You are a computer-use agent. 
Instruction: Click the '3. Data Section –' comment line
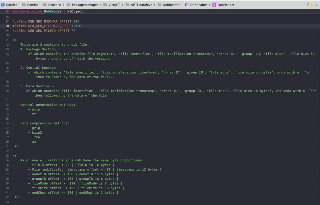37,86
